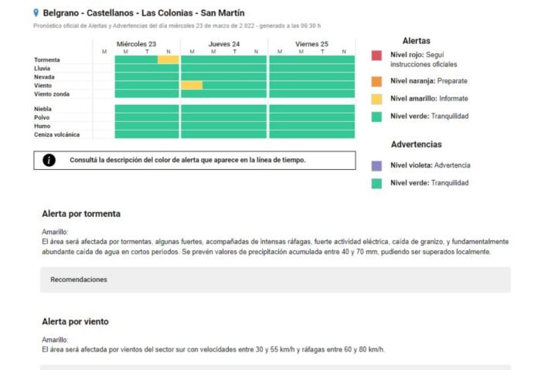Select the Viernes 25 column header
Screen dimensions: 538x370
coord(312,44)
